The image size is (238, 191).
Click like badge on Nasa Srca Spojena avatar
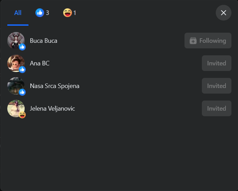(x=22, y=92)
